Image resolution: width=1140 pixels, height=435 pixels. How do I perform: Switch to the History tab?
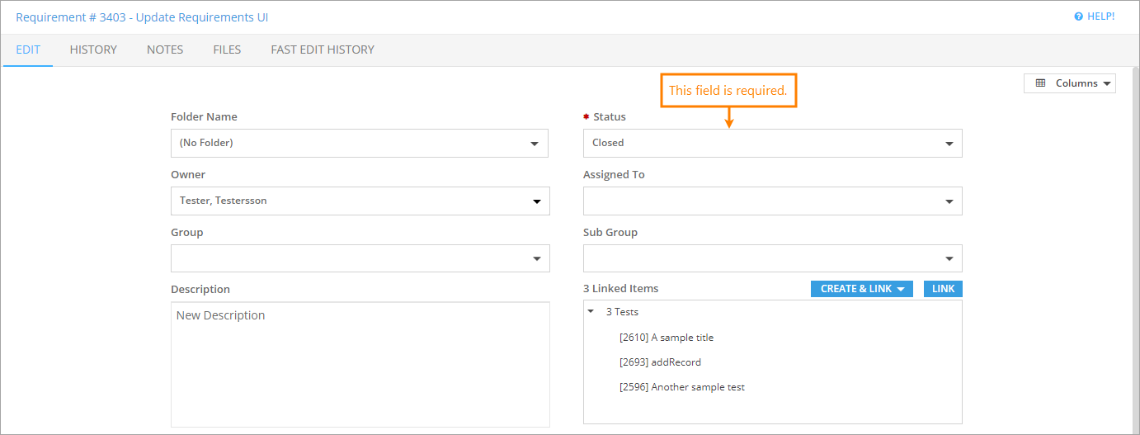[93, 50]
